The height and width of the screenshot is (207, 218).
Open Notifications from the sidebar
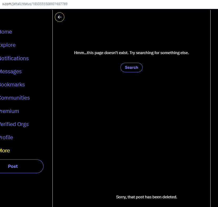click(x=14, y=58)
